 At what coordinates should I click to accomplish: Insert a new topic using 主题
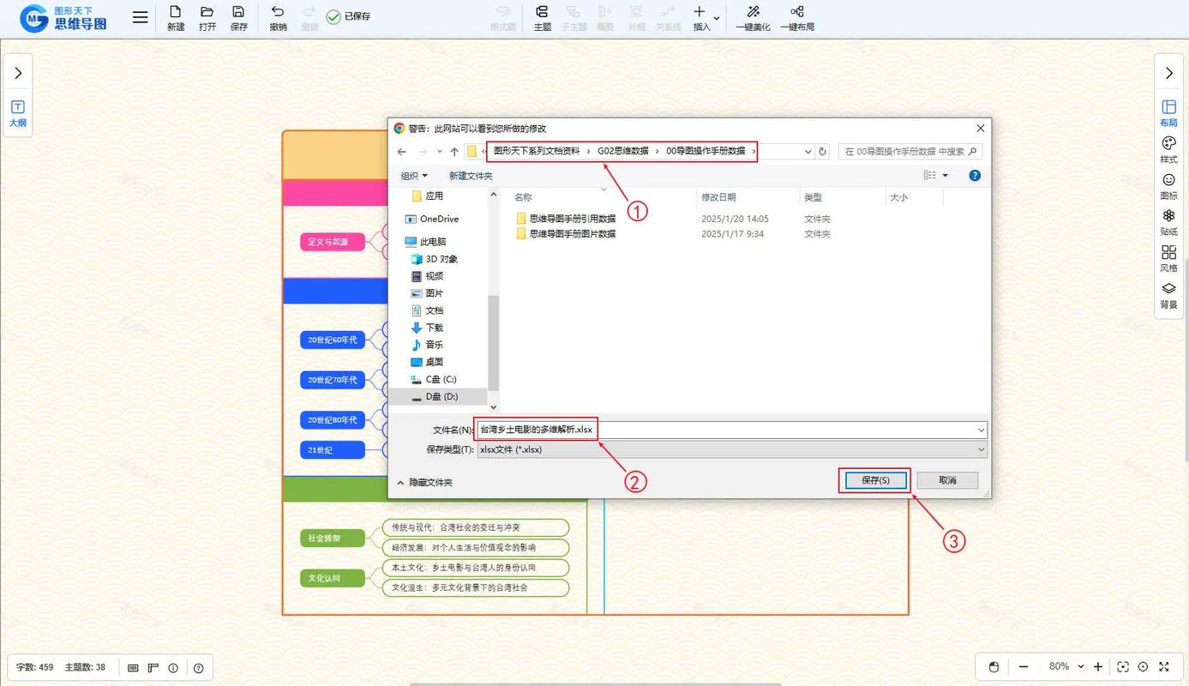pos(542,17)
